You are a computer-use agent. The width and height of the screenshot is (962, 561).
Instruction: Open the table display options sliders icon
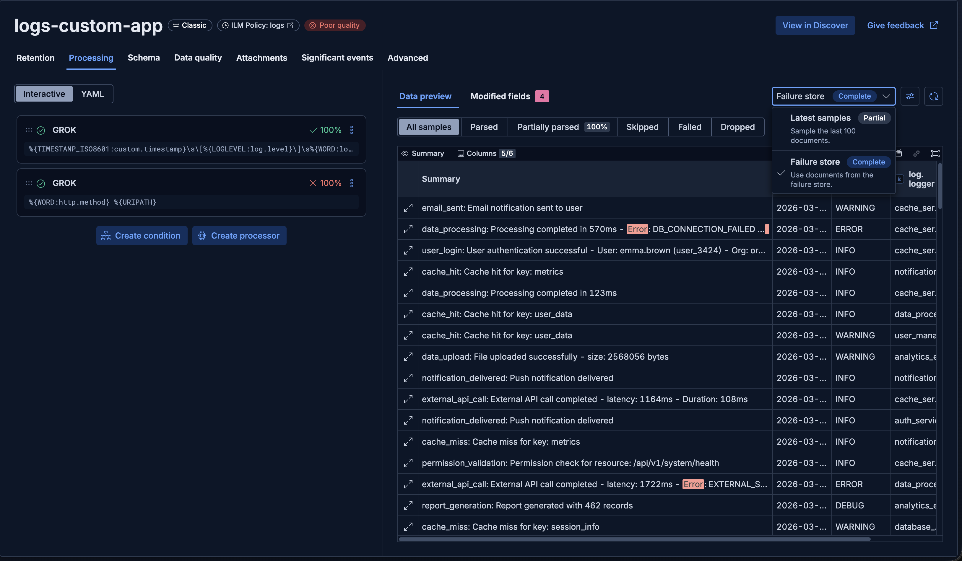pyautogui.click(x=916, y=153)
